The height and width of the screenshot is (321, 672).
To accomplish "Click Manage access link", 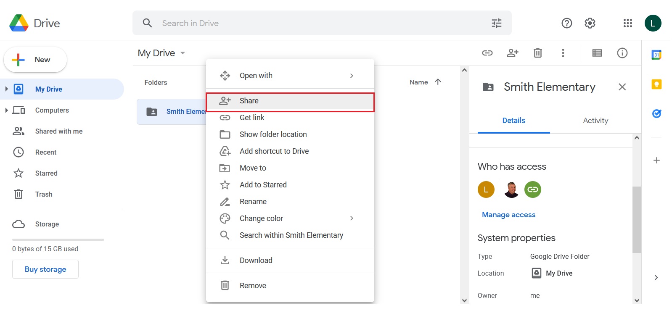I will [x=509, y=215].
